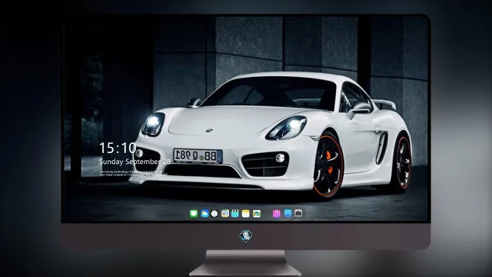Screen dimensions: 492x277
Task: Open the Camera app in dock
Action: pos(298,213)
